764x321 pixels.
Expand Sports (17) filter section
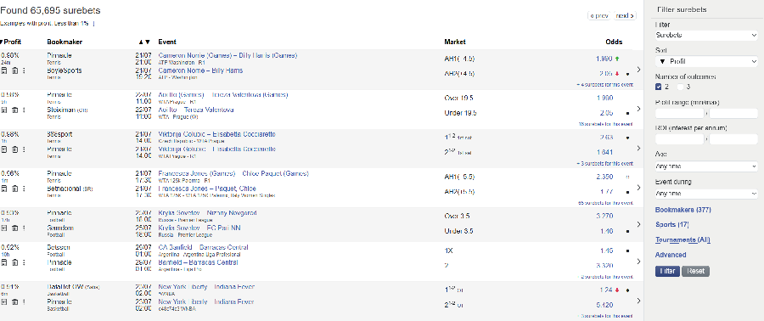[671, 224]
